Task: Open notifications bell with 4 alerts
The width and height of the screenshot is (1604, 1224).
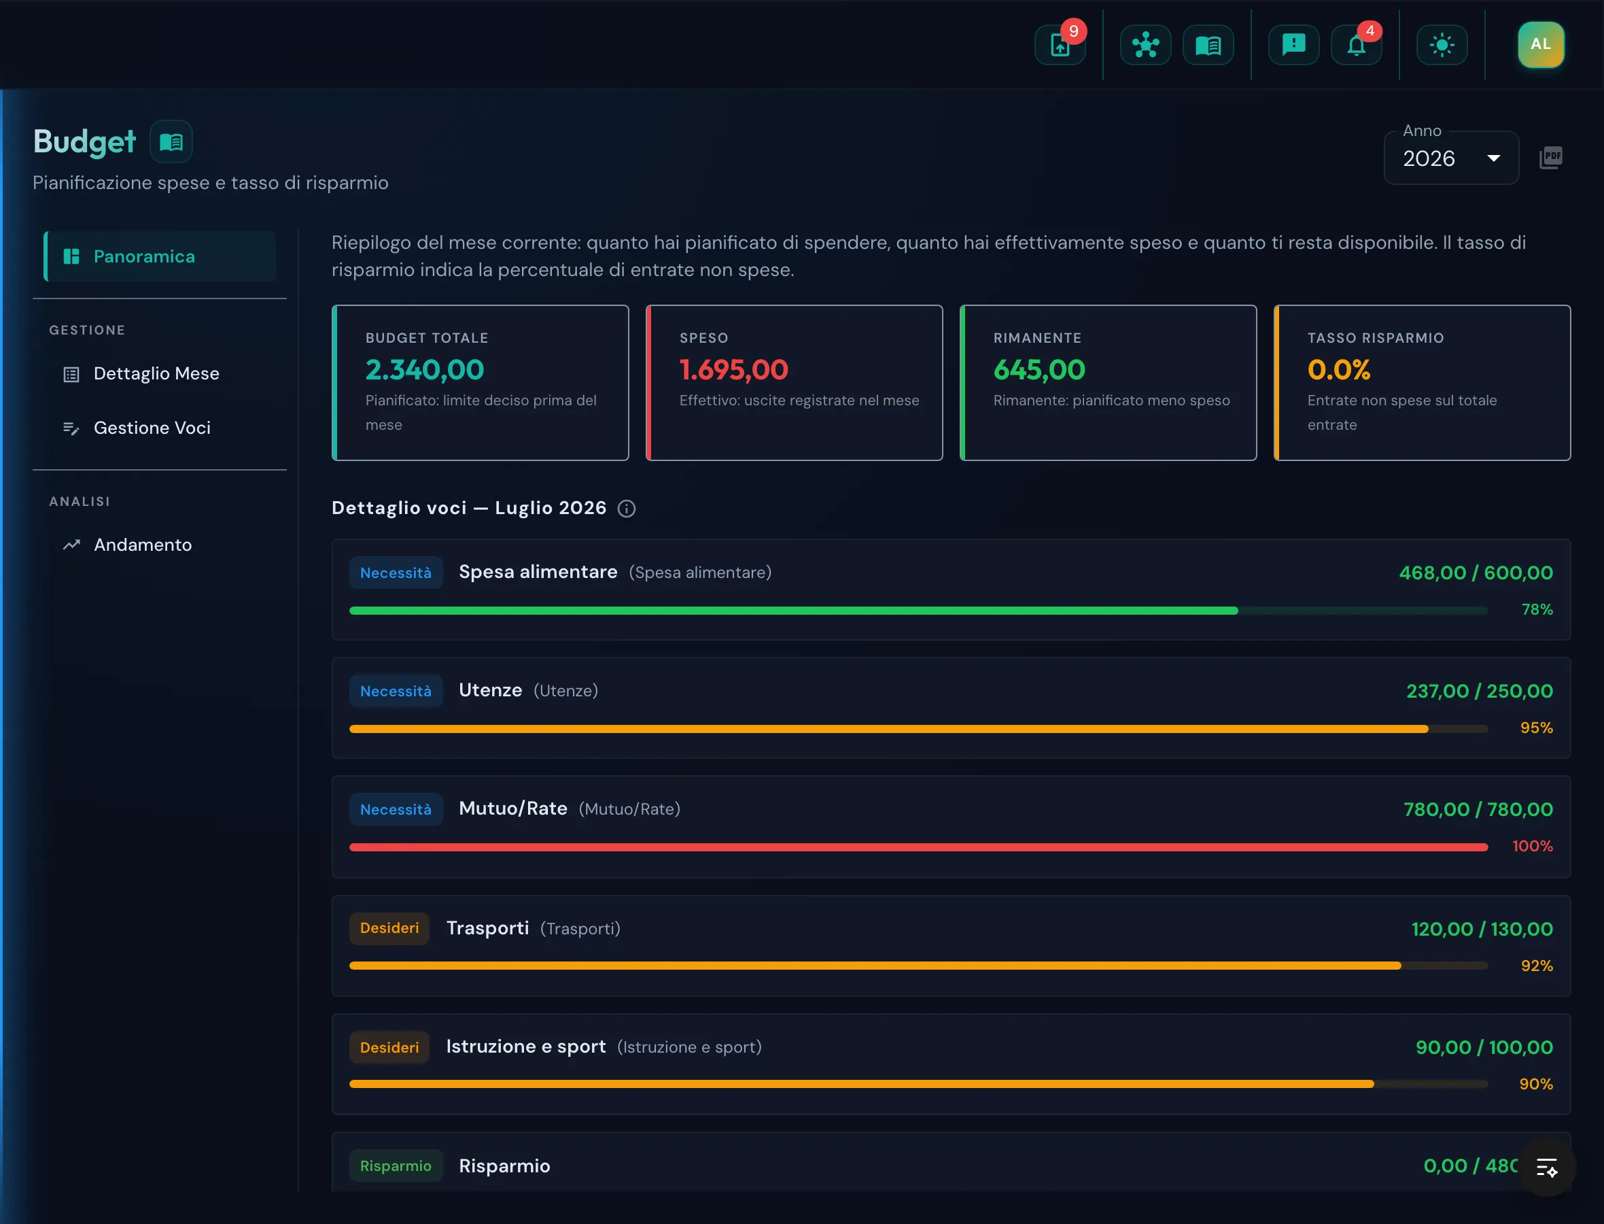Action: point(1356,45)
